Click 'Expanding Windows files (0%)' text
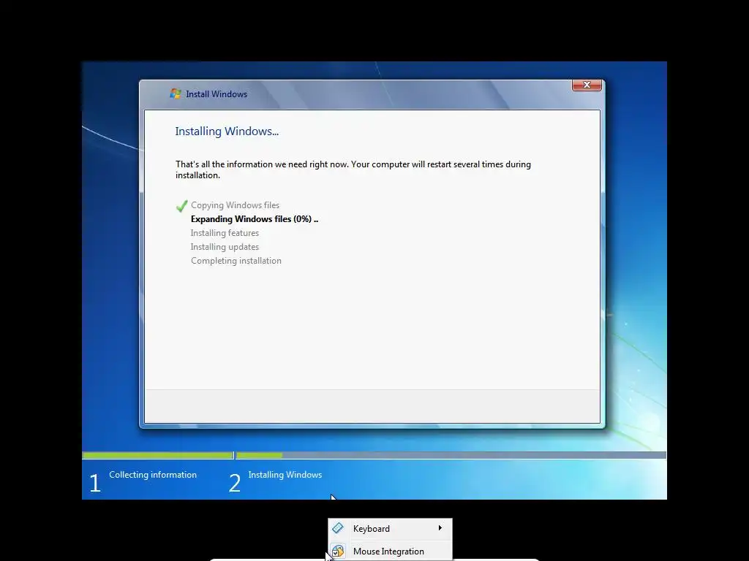Viewport: 749px width, 561px height. click(x=254, y=219)
